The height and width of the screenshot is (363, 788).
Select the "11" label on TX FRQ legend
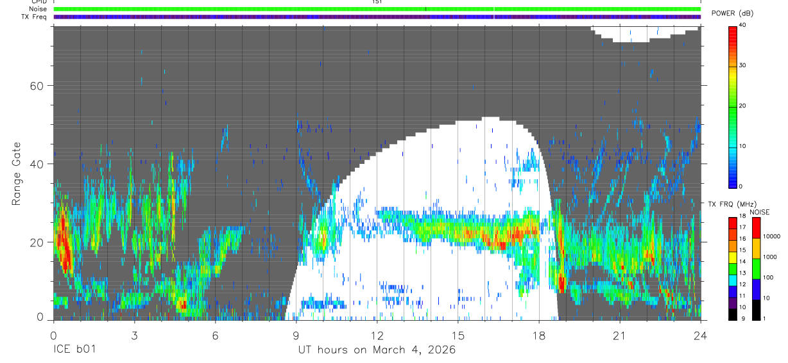[x=743, y=296]
